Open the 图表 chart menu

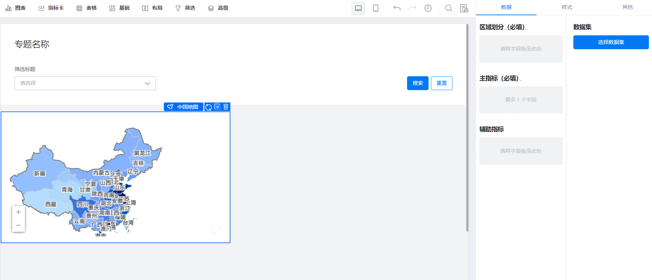click(16, 8)
